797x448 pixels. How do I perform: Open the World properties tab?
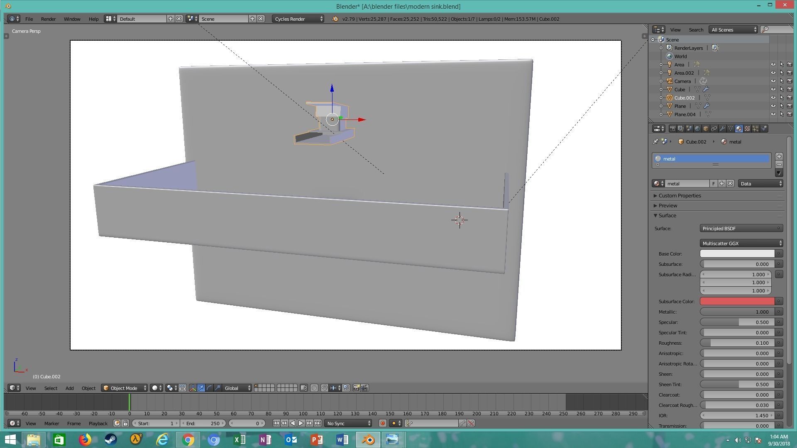pos(697,129)
